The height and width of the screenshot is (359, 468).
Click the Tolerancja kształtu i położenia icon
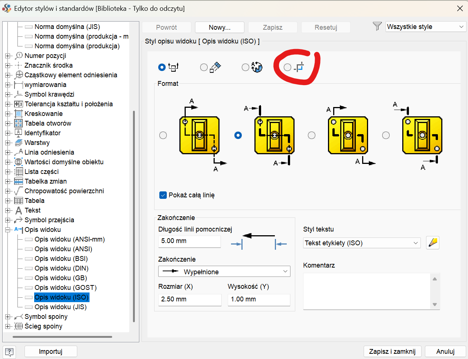pos(19,104)
